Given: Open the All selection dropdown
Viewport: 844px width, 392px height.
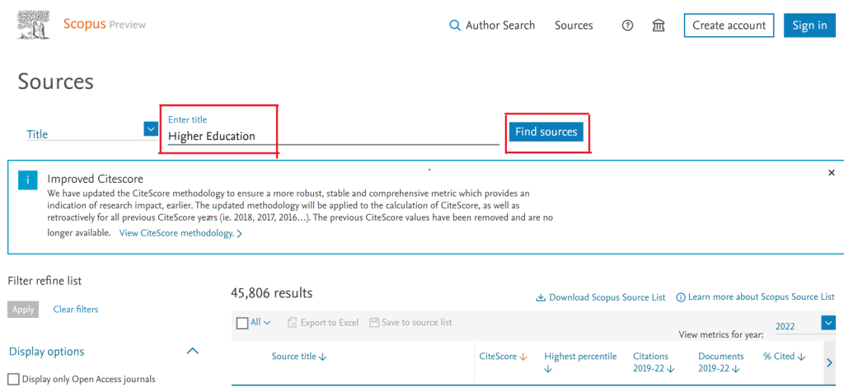Looking at the screenshot, I should tap(261, 323).
